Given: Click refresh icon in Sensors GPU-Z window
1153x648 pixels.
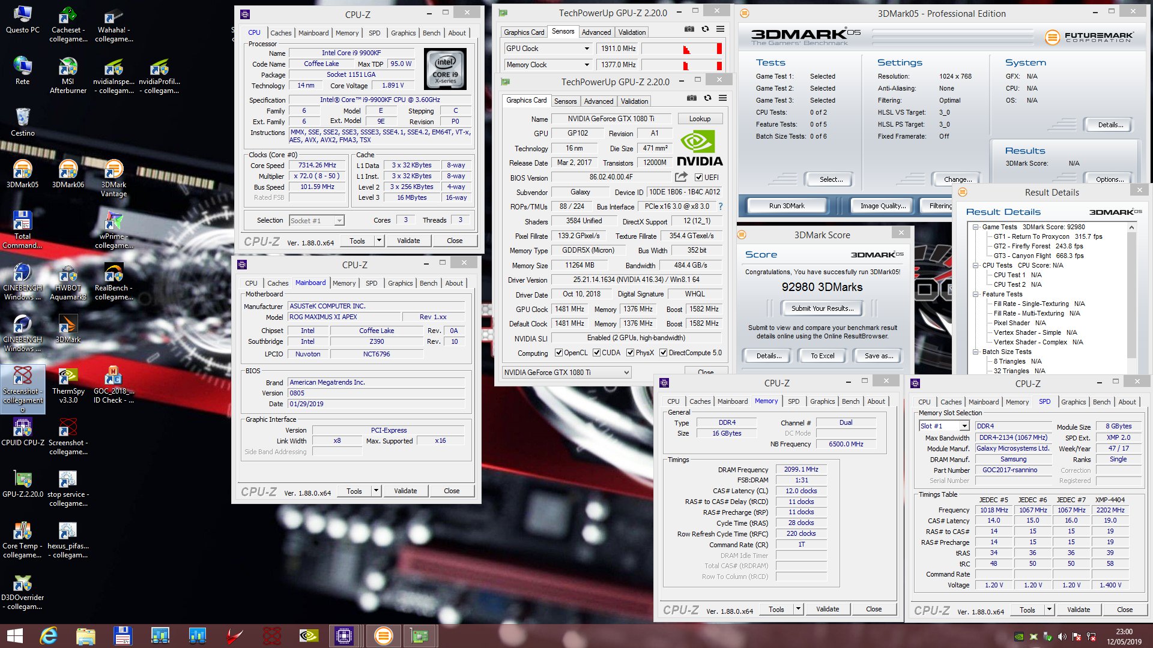Looking at the screenshot, I should 705,29.
